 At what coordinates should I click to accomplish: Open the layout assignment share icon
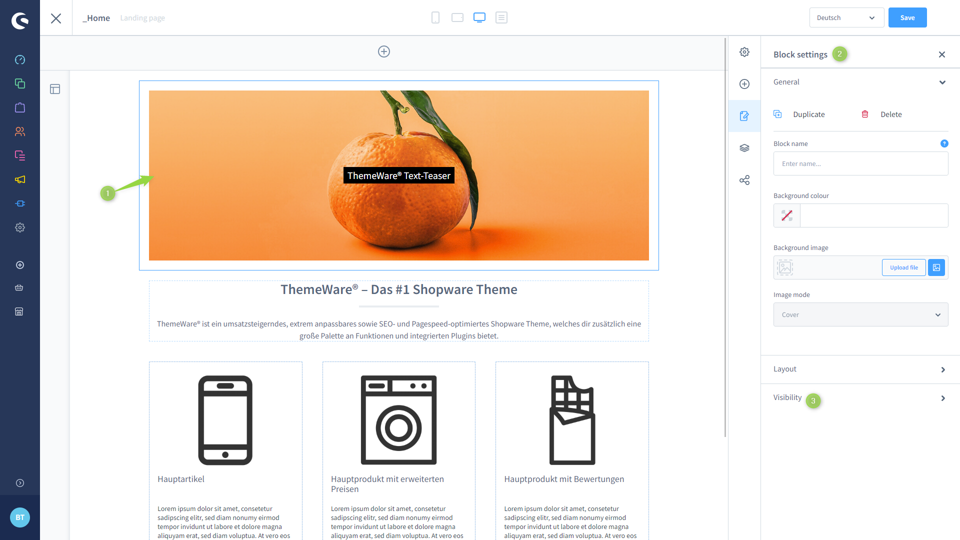pos(744,180)
